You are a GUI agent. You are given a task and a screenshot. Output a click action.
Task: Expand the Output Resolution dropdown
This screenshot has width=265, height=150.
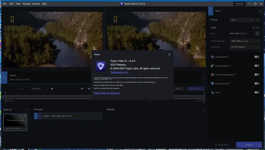[x=245, y=41]
